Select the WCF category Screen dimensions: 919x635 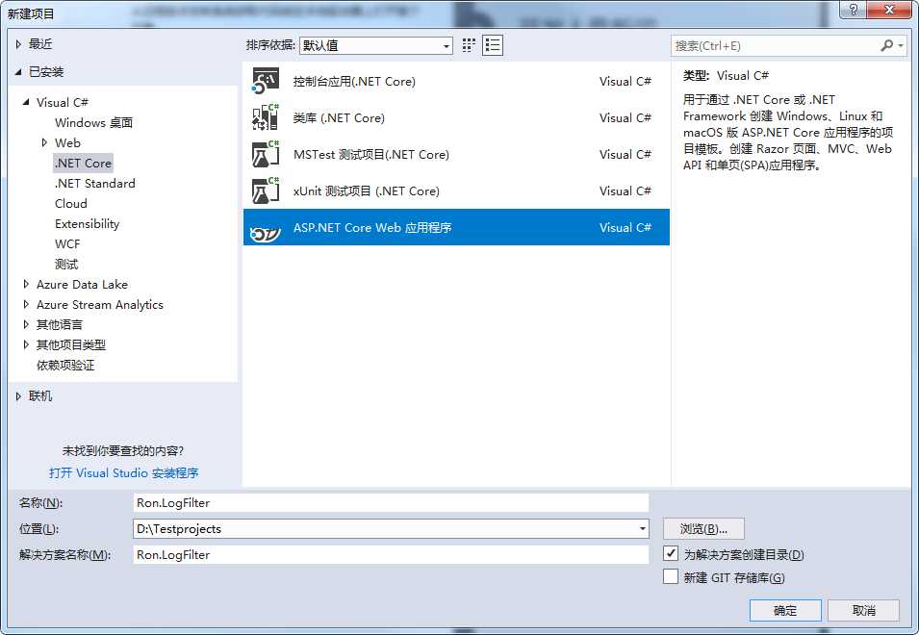[67, 243]
